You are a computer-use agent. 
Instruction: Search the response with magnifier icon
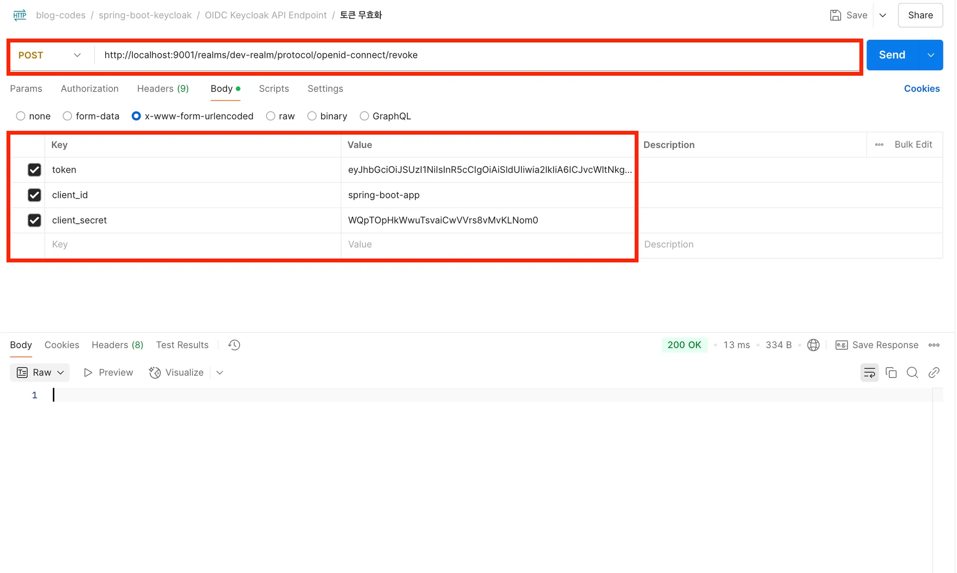pyautogui.click(x=912, y=372)
